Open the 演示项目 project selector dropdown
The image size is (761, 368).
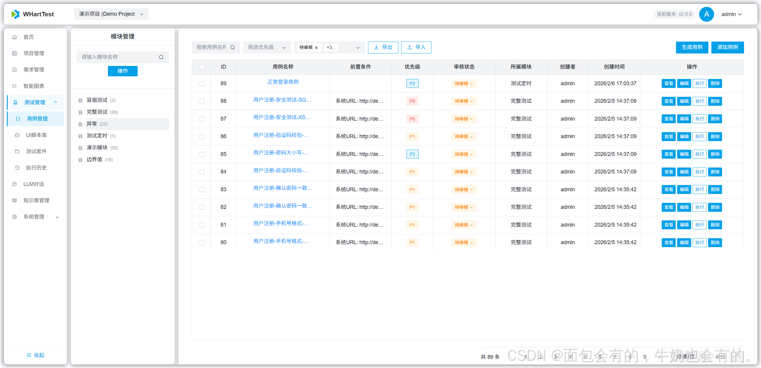pyautogui.click(x=111, y=14)
